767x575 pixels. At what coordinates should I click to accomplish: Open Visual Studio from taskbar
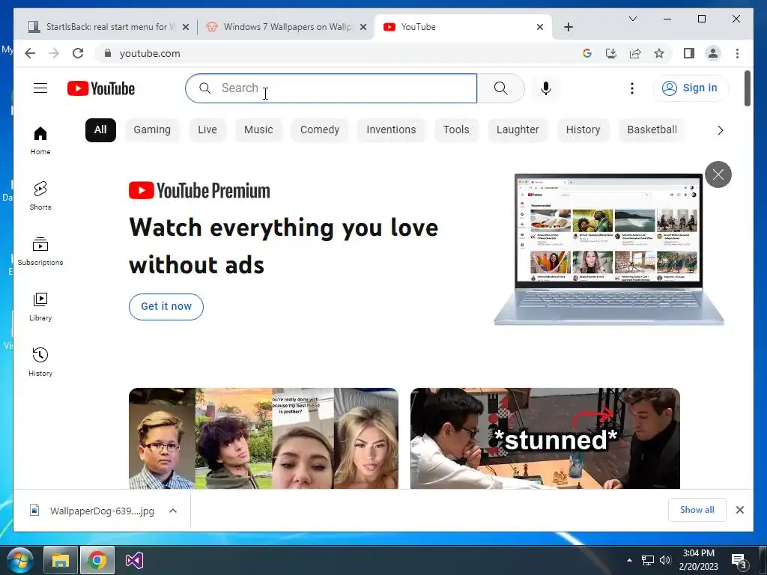[134, 560]
